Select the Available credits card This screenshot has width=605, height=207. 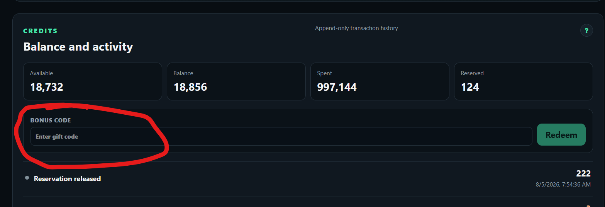(x=93, y=81)
